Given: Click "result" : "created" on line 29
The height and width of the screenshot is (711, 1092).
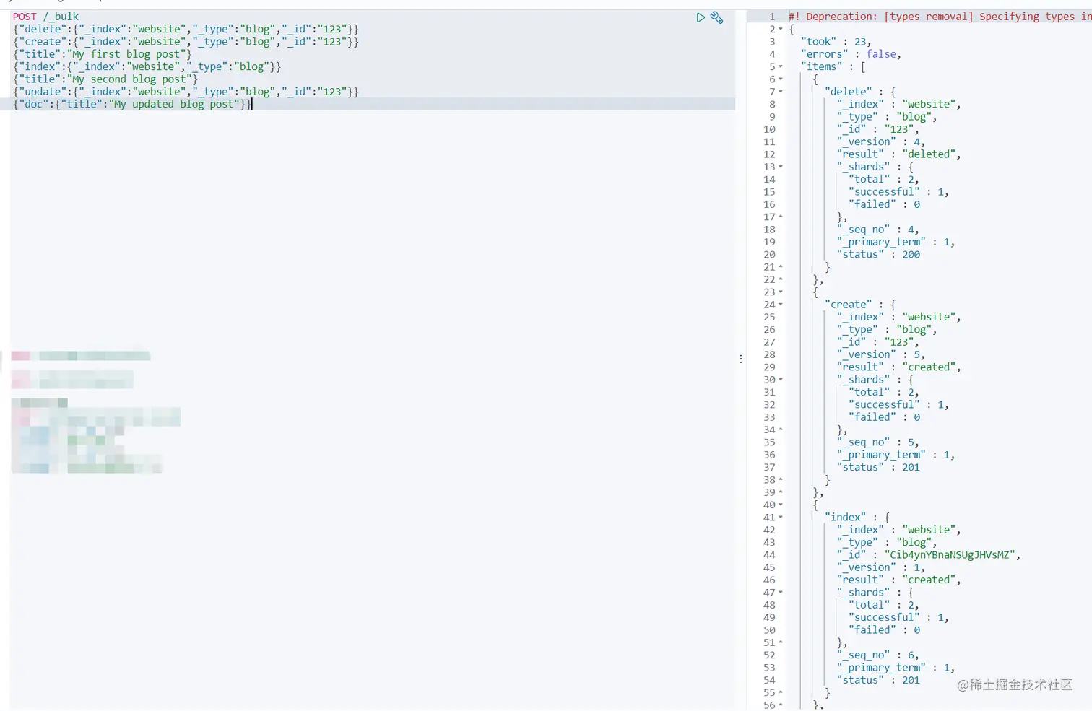Looking at the screenshot, I should (x=899, y=367).
